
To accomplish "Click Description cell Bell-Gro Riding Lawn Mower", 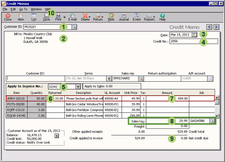I will pos(84,115).
